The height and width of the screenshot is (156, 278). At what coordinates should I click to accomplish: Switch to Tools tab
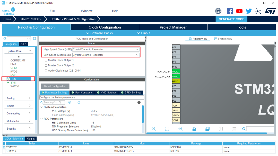tap(241, 27)
